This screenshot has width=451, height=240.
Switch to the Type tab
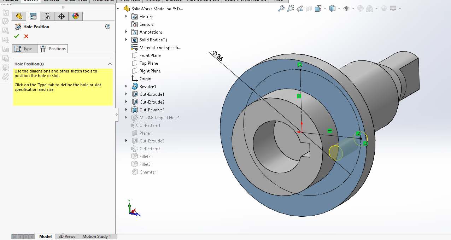tap(24, 49)
